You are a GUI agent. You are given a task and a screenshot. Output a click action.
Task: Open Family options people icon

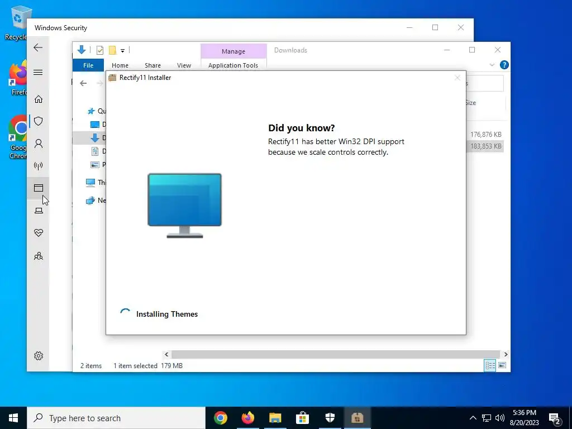click(39, 256)
